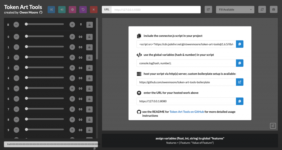Click the 00 value on row 4

(81, 78)
